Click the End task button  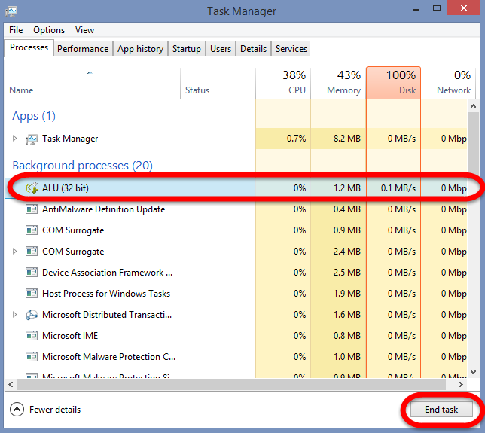(441, 410)
